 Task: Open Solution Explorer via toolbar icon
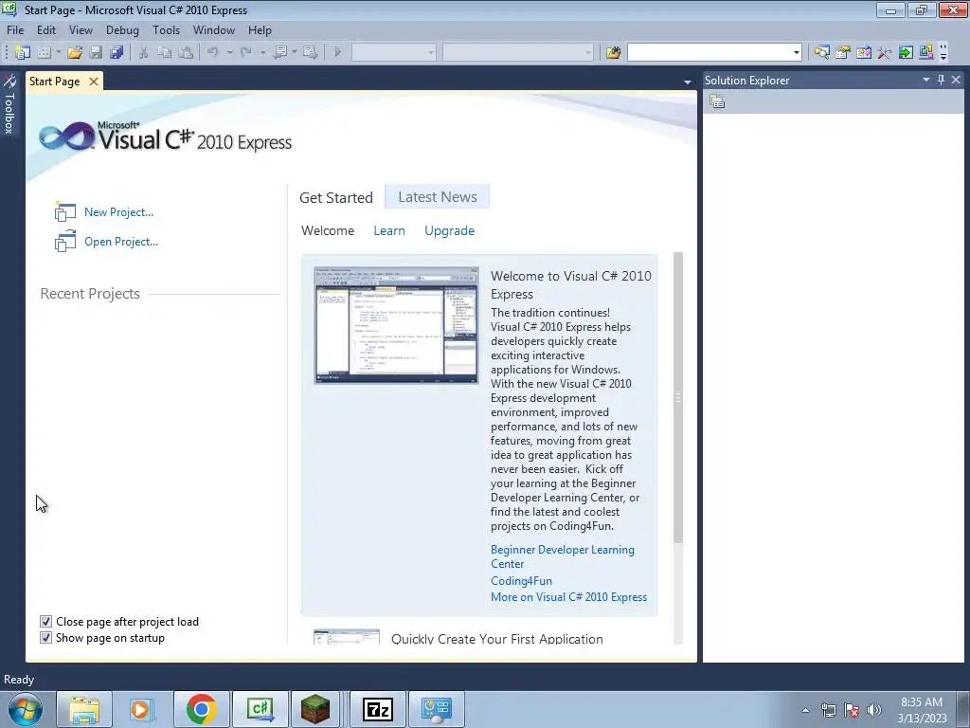pos(822,53)
